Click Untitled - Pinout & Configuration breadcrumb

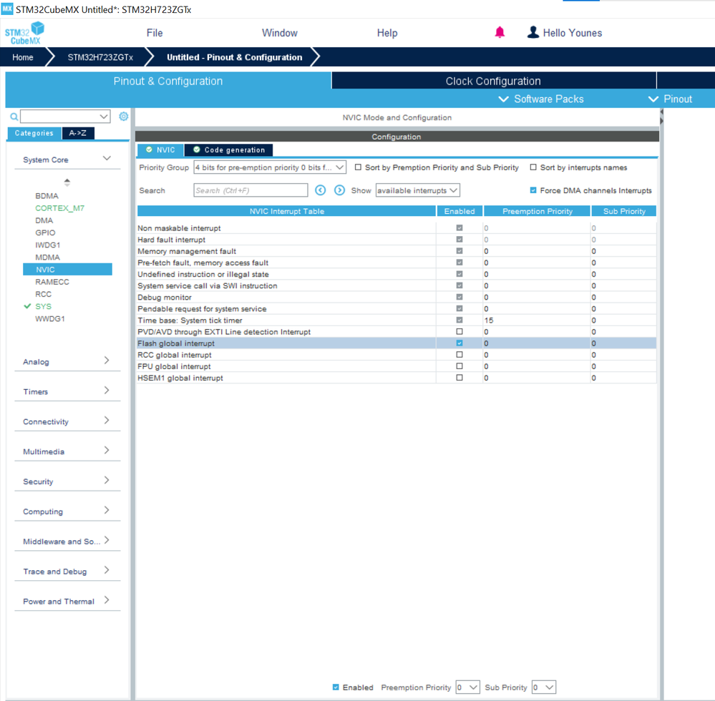tap(234, 57)
